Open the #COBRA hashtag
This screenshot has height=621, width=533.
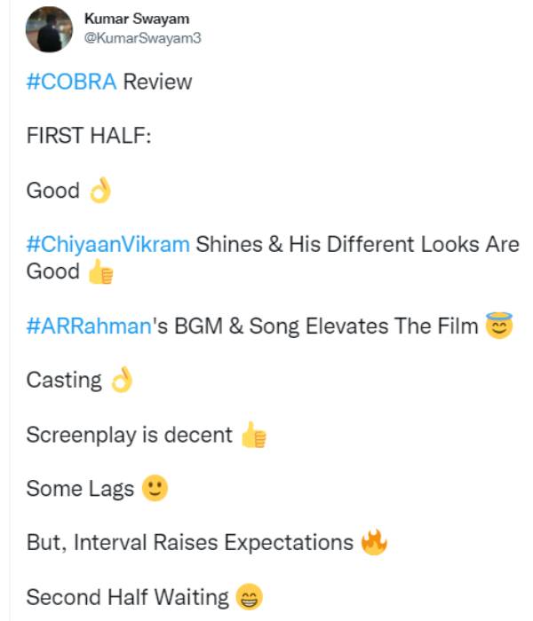[x=72, y=83]
